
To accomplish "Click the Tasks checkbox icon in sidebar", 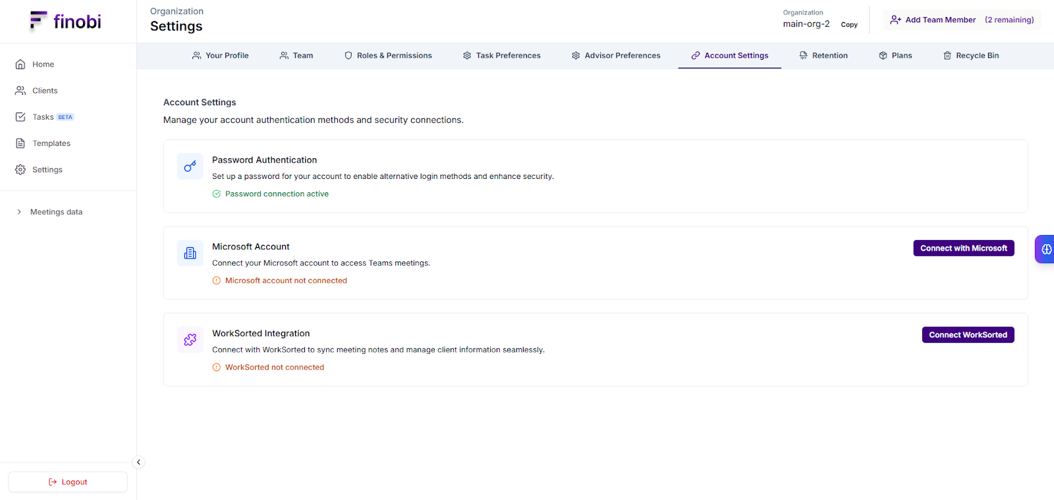I will click(x=20, y=117).
